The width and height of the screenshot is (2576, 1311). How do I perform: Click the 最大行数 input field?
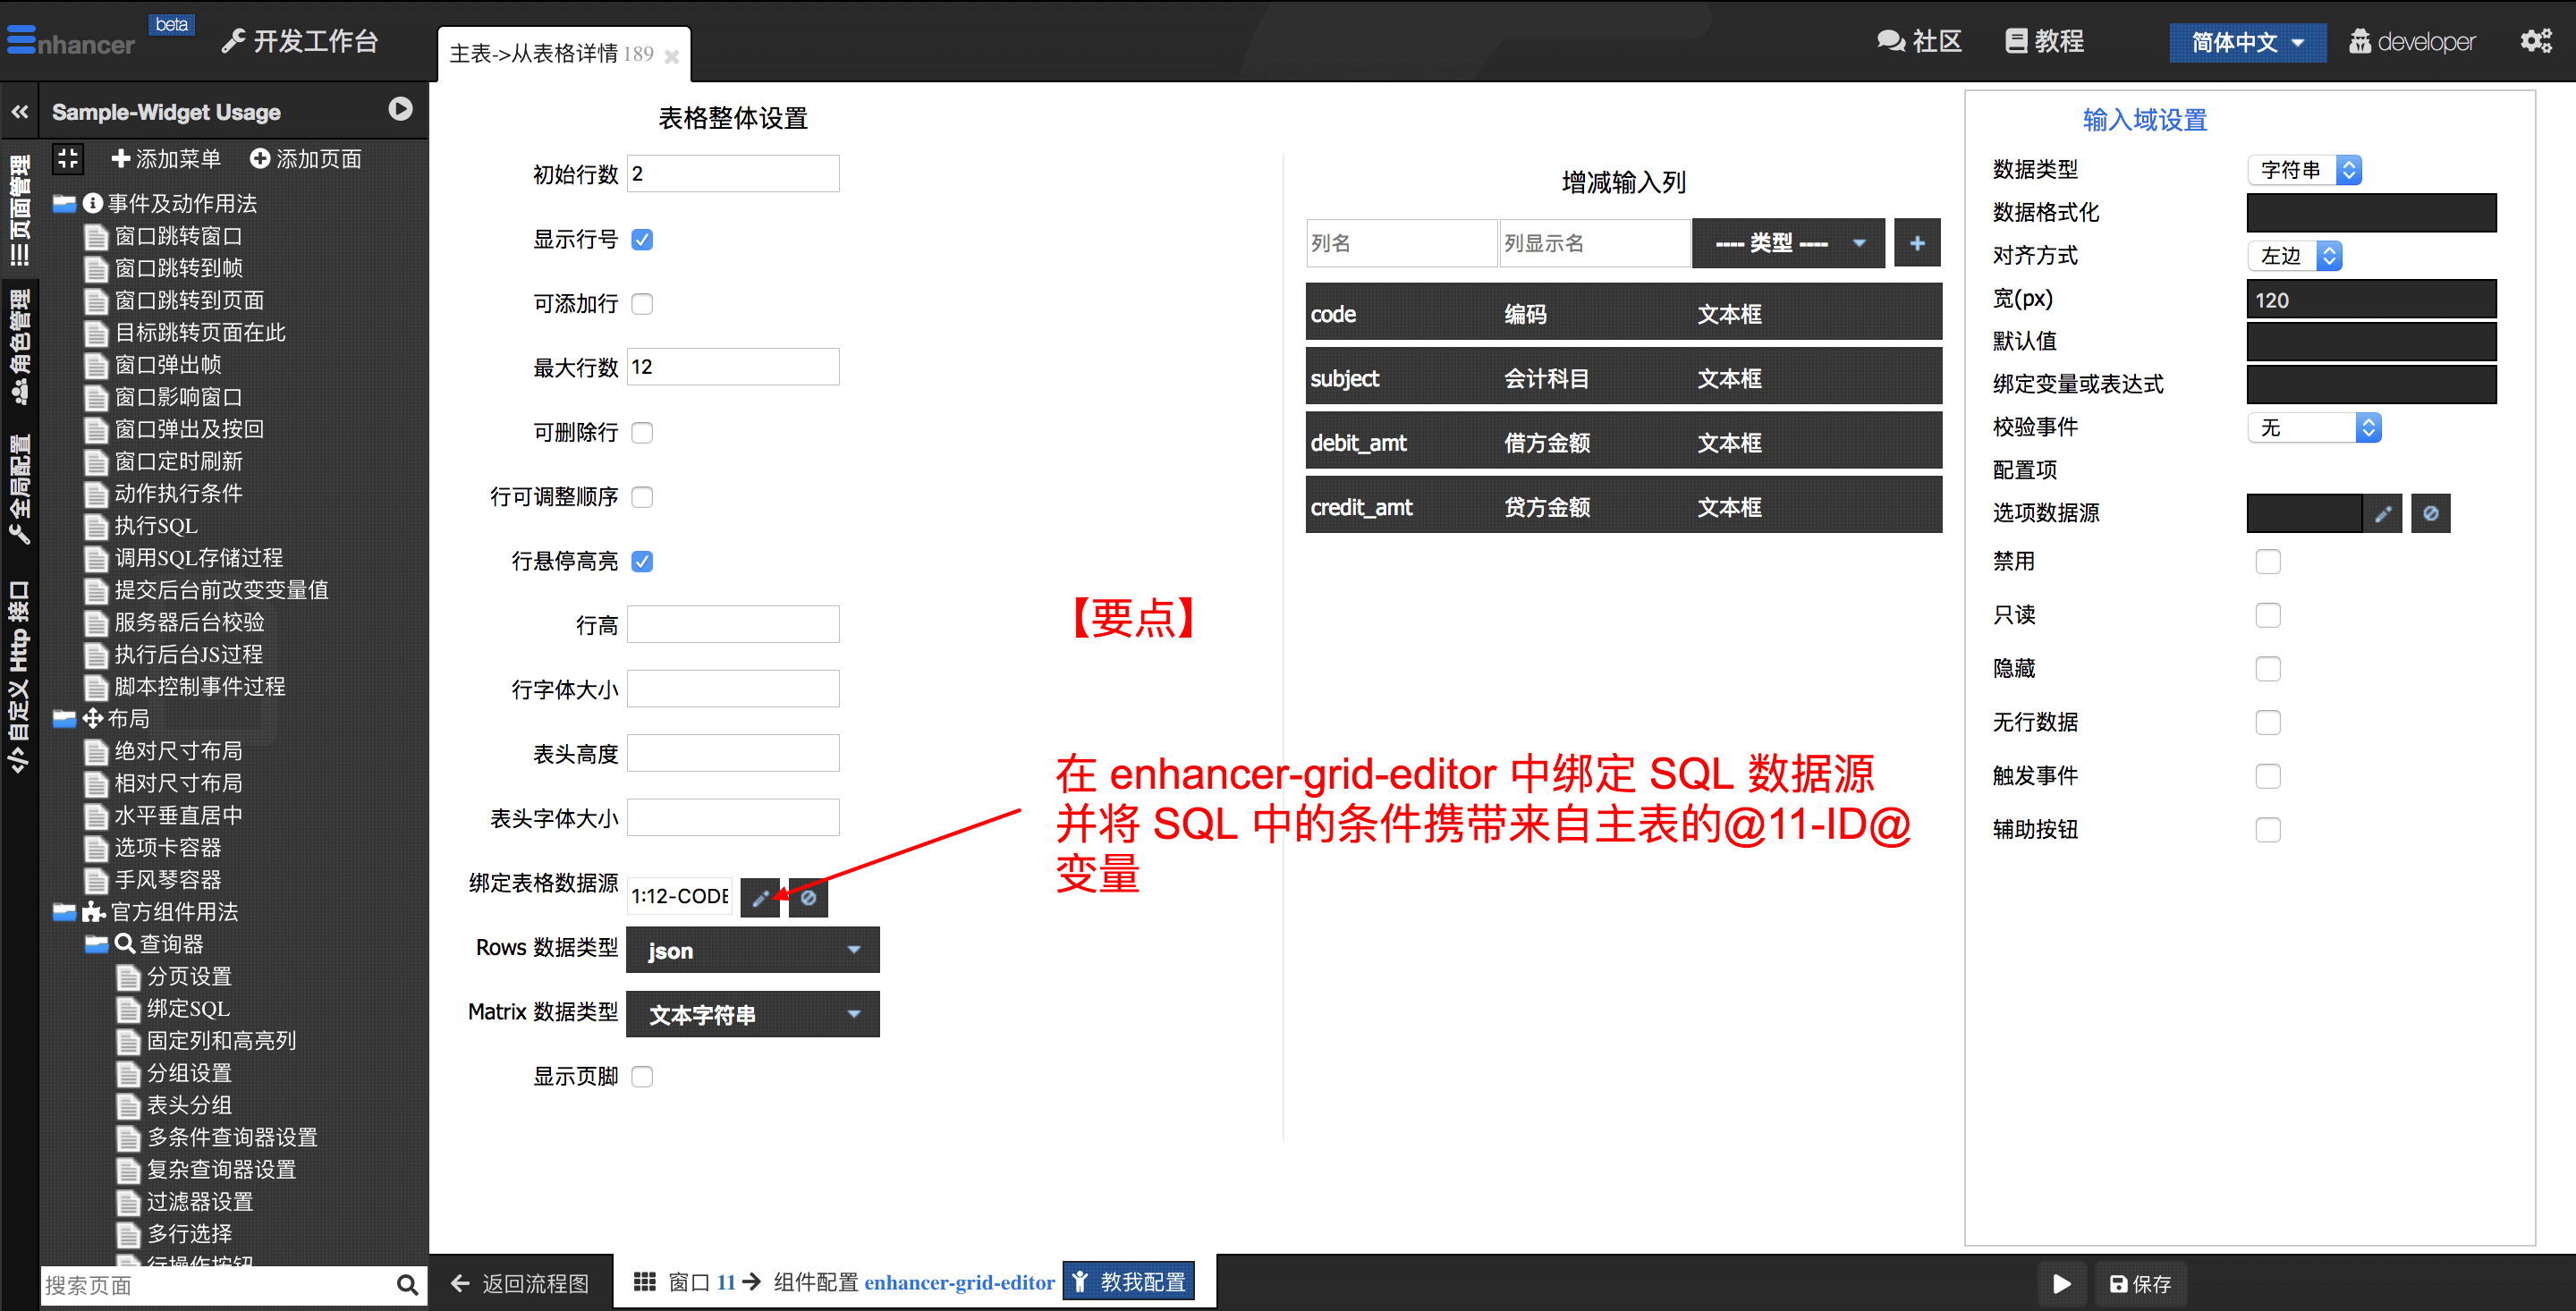[732, 367]
